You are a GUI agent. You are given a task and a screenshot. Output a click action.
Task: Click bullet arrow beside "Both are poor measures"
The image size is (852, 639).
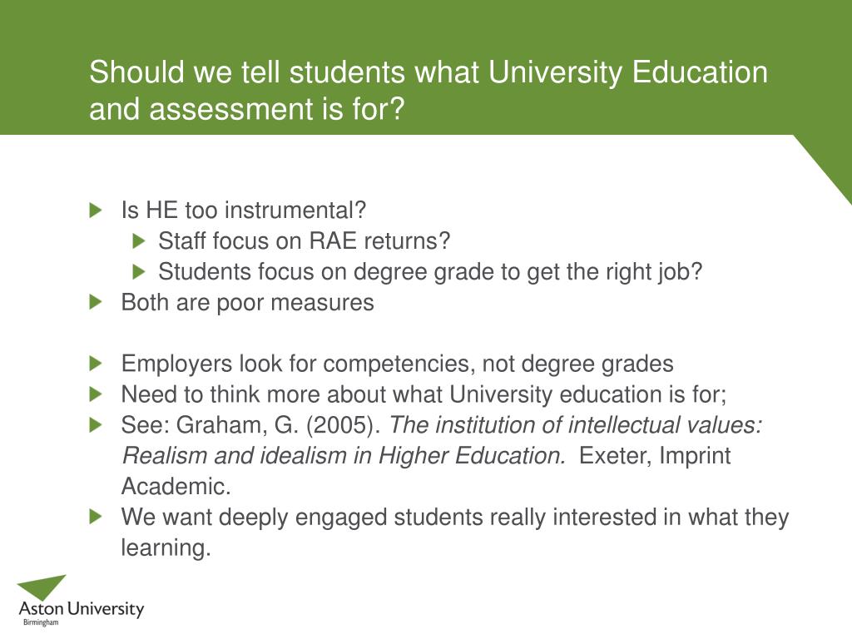96,302
